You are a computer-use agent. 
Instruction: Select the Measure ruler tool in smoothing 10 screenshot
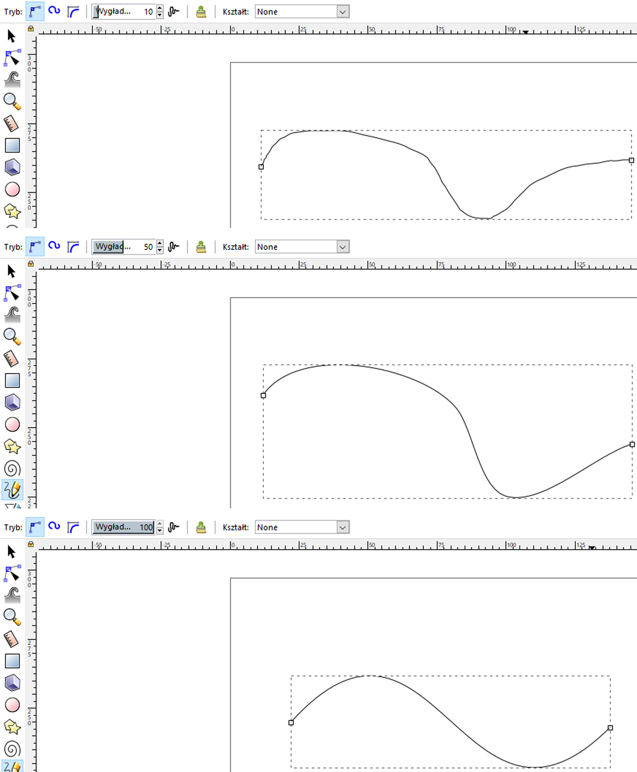point(12,124)
